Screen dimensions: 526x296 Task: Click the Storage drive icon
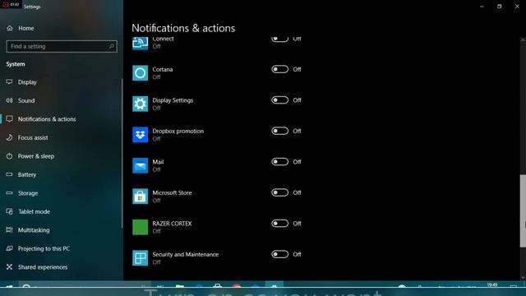click(9, 193)
